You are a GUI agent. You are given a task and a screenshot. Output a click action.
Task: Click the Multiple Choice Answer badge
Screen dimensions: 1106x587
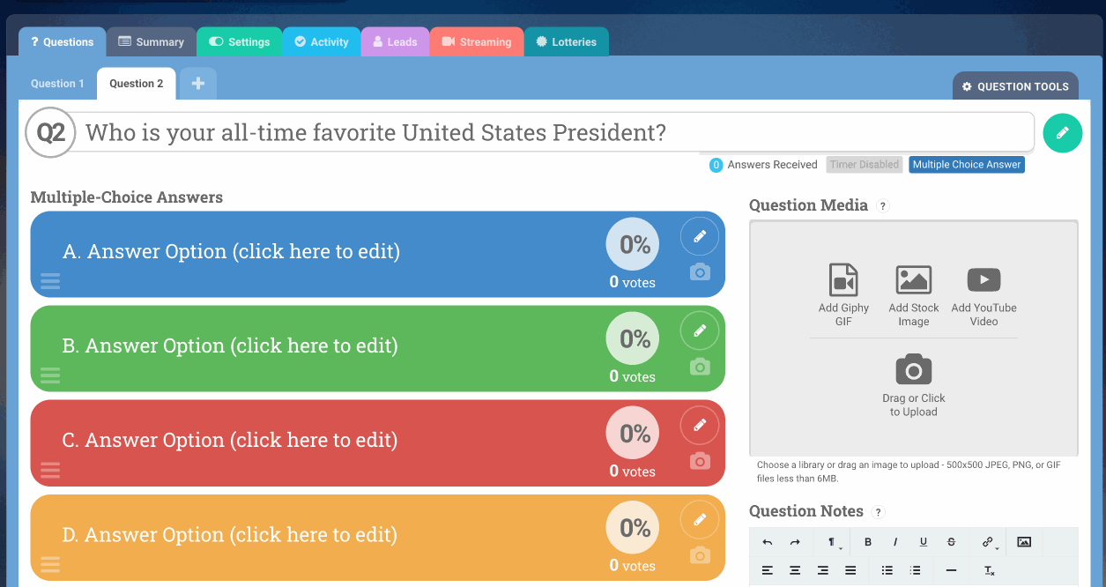point(967,165)
